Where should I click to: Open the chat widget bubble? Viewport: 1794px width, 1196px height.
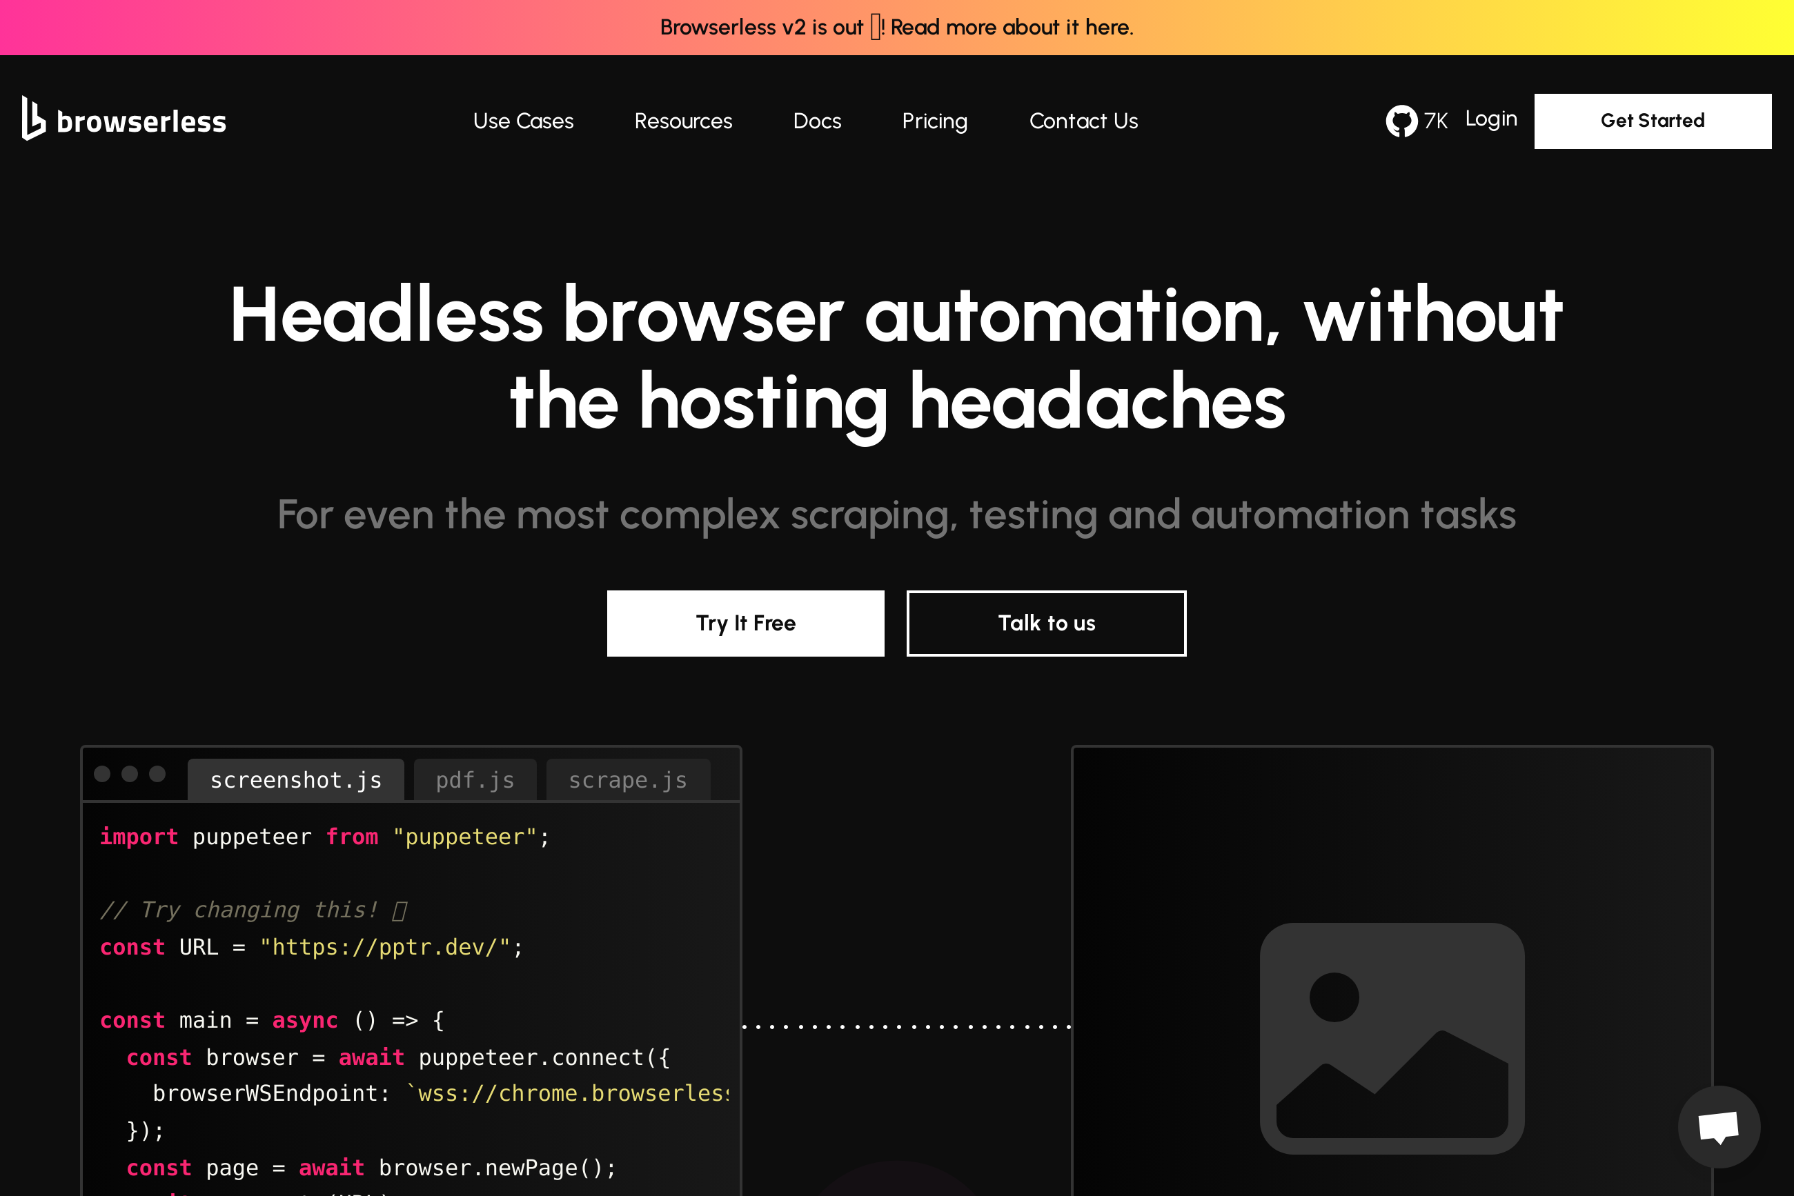[1719, 1126]
